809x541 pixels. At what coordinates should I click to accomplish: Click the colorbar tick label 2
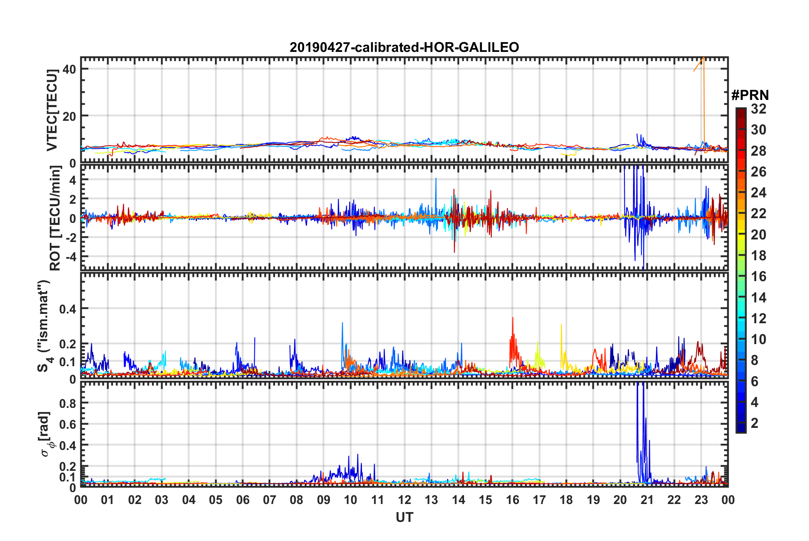[x=755, y=423]
